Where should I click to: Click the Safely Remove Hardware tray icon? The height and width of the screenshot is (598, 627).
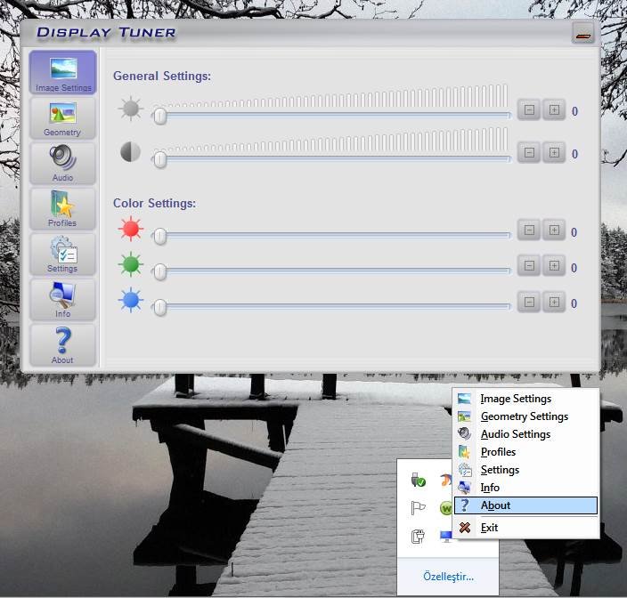click(418, 480)
